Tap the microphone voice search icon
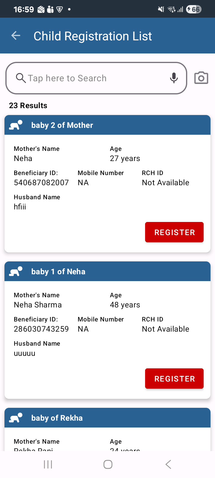Viewport: 215px width, 478px height. [174, 78]
